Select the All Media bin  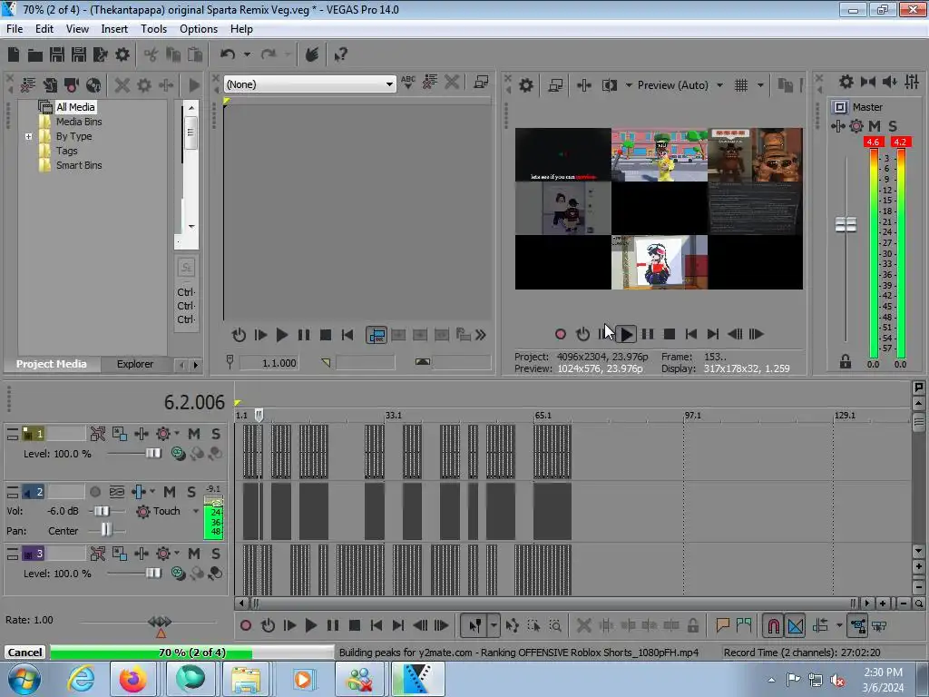(x=75, y=107)
